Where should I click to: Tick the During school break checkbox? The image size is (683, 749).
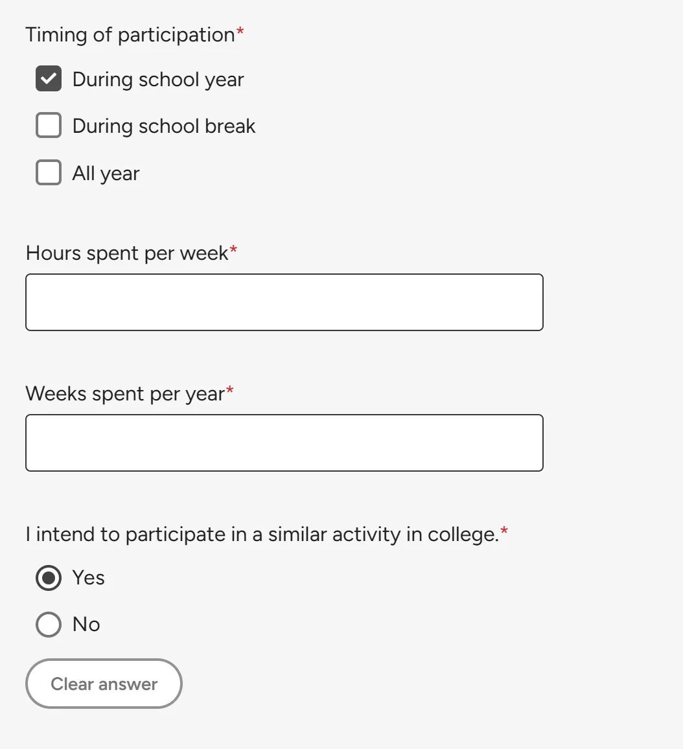pyautogui.click(x=49, y=126)
